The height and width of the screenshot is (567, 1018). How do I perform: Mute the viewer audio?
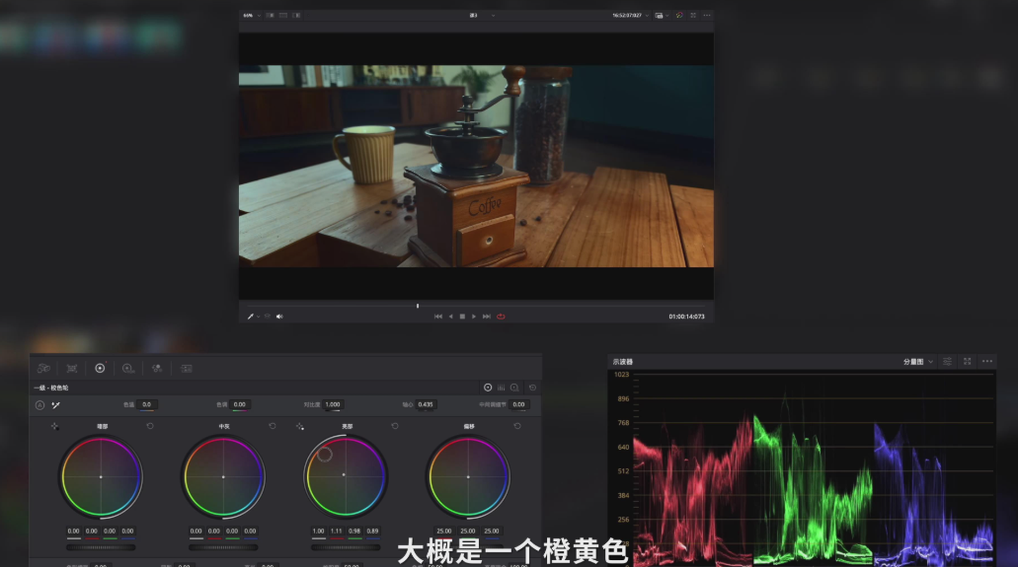(x=279, y=317)
